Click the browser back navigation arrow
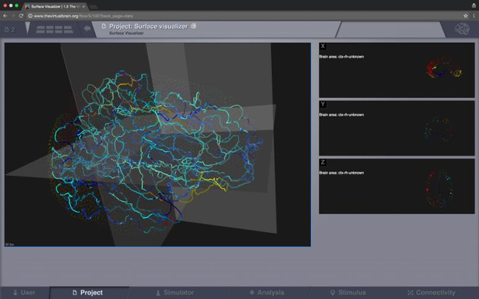479x299 pixels. click(5, 15)
